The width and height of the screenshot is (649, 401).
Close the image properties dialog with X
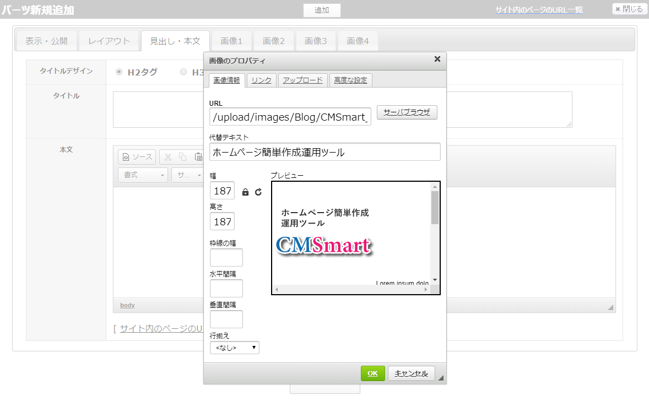(x=437, y=59)
